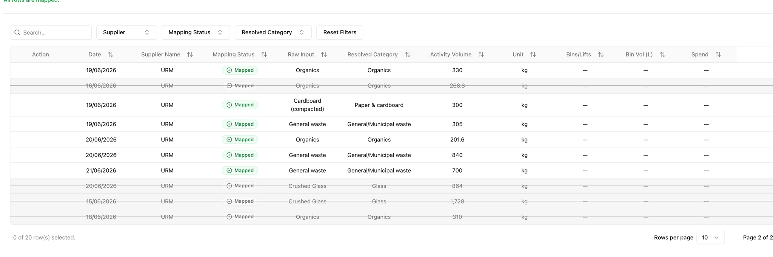Click activity volume 310 cell
The image size is (773, 257).
point(457,217)
